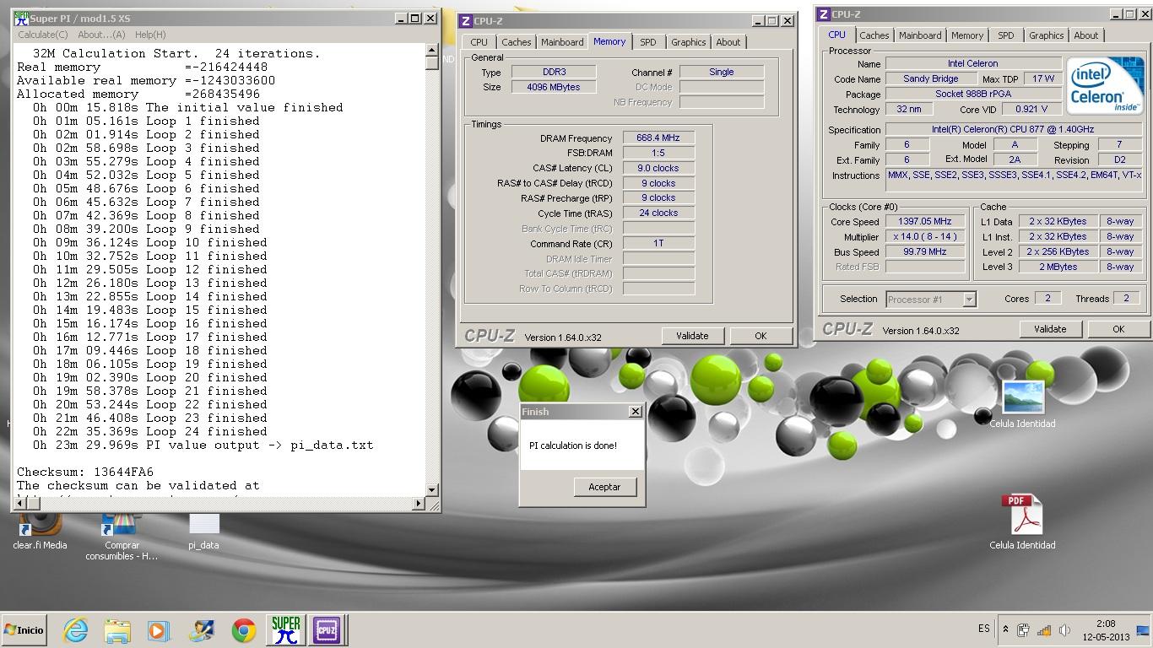
Task: Select About tab in Memory window
Action: (728, 42)
